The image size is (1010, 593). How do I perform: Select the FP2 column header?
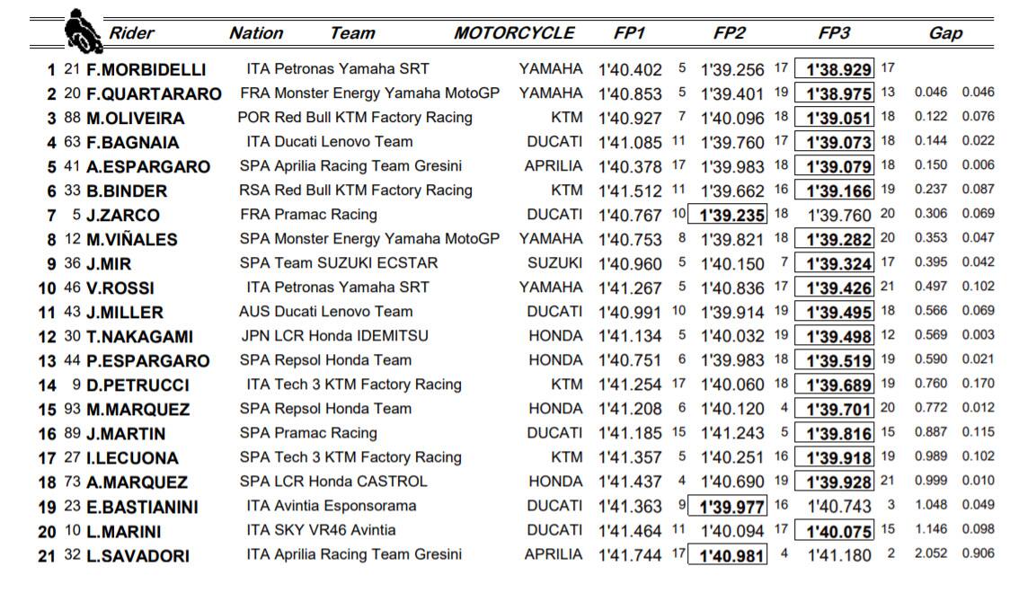730,33
